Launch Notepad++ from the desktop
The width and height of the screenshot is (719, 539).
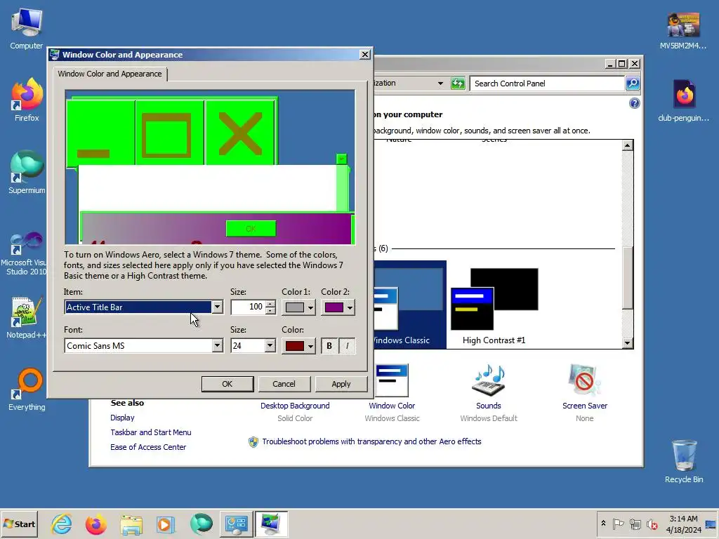26,318
